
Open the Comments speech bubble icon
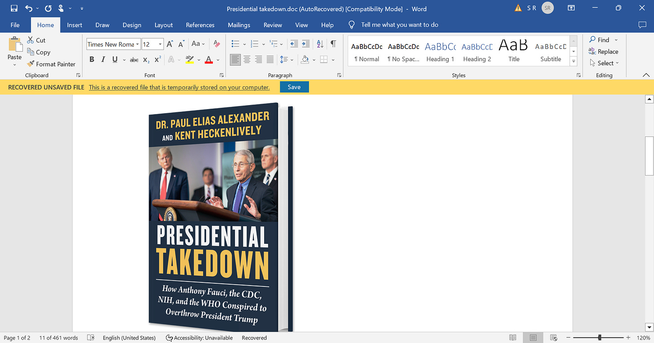coord(642,25)
